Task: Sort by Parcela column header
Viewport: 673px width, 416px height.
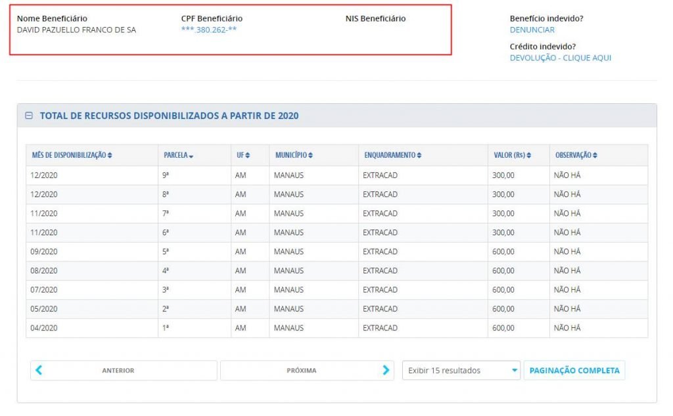Action: click(x=179, y=155)
